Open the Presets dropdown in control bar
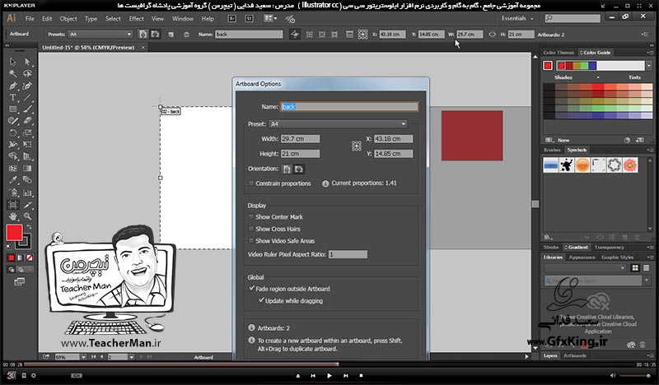The height and width of the screenshot is (385, 659). click(x=100, y=35)
